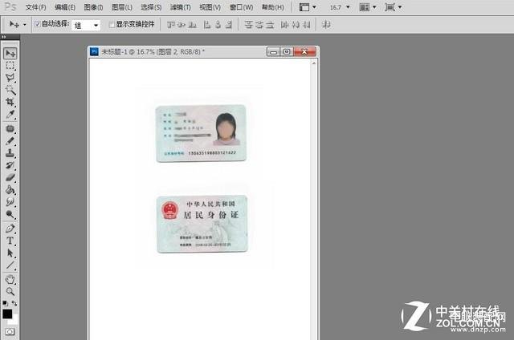This screenshot has height=340, width=514.
Task: Enable the 显示变换控件 checkbox
Action: coord(112,25)
